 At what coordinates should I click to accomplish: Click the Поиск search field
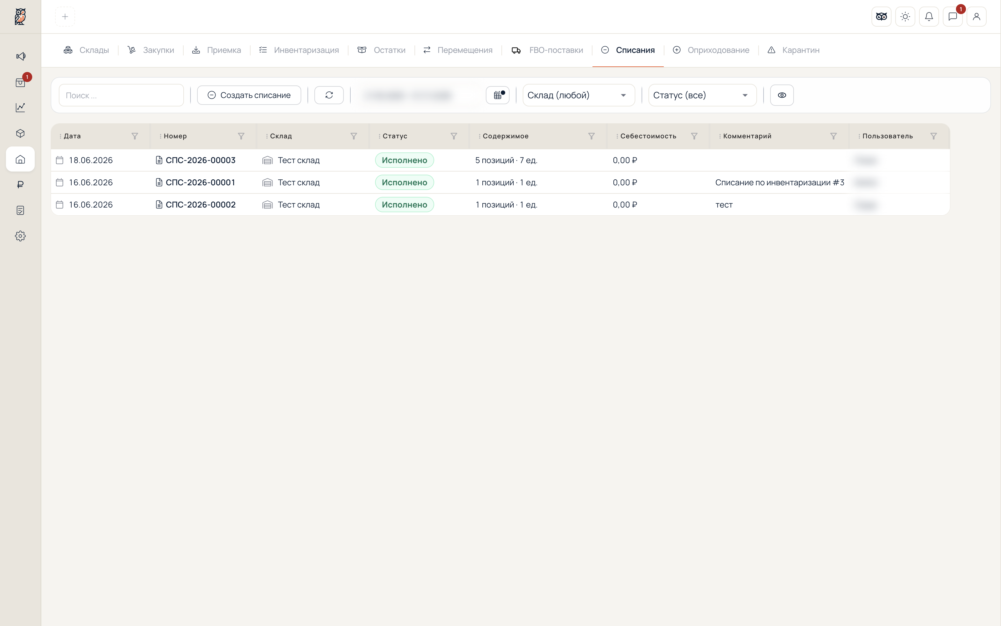pos(121,95)
